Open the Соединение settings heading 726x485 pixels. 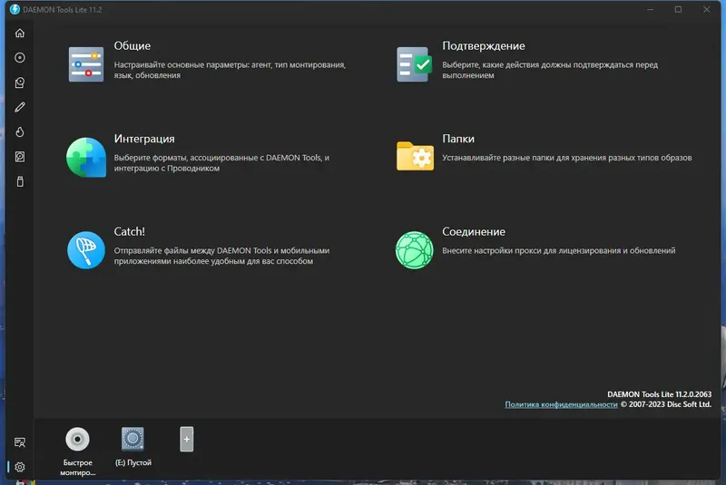(x=474, y=232)
